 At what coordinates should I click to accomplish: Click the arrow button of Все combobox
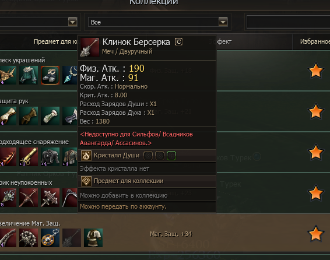point(223,22)
